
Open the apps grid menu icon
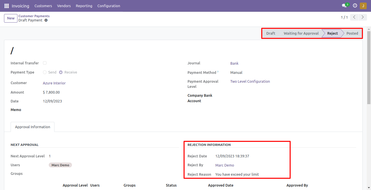7,6
